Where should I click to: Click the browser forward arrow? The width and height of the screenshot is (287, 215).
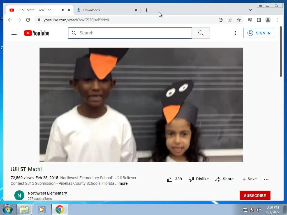click(19, 20)
